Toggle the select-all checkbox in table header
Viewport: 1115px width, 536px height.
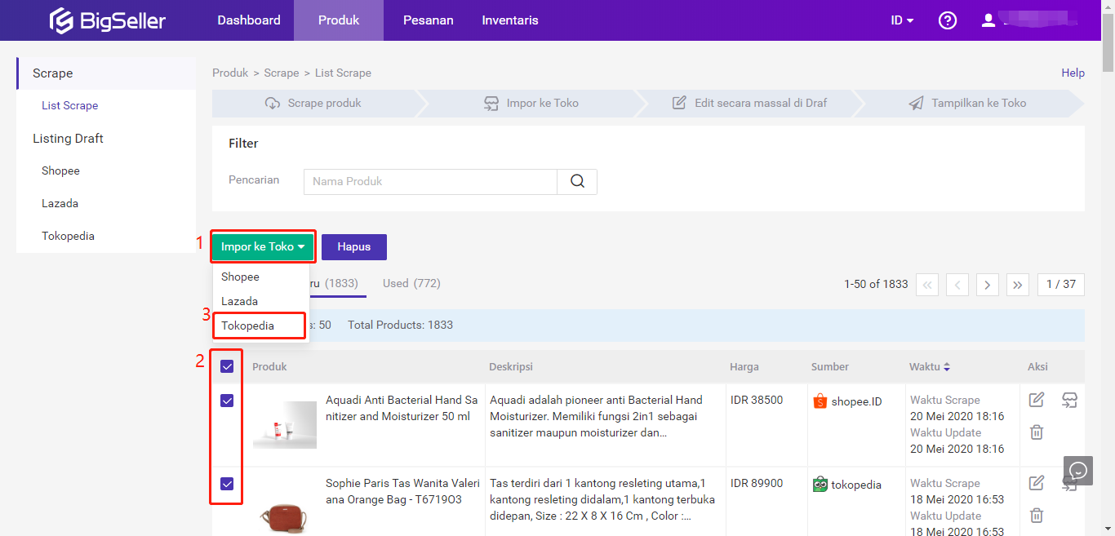(227, 366)
